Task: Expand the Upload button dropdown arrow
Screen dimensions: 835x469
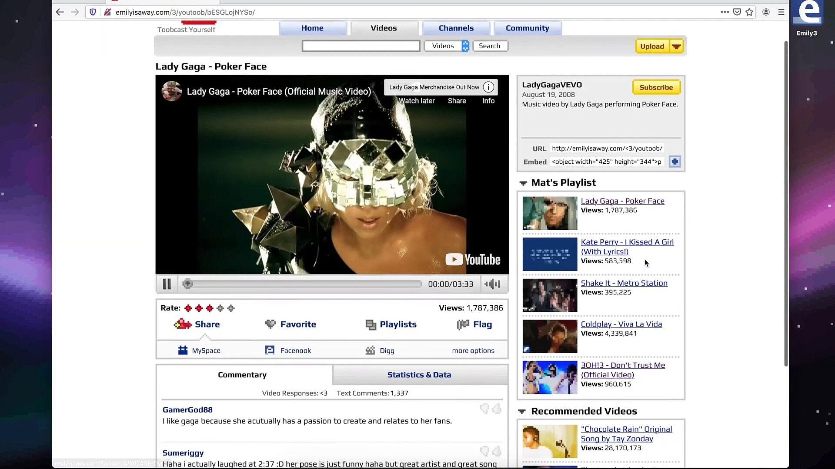Action: click(676, 46)
